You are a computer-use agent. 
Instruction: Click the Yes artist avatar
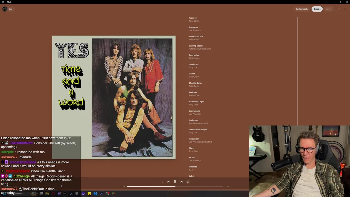coord(5,9)
